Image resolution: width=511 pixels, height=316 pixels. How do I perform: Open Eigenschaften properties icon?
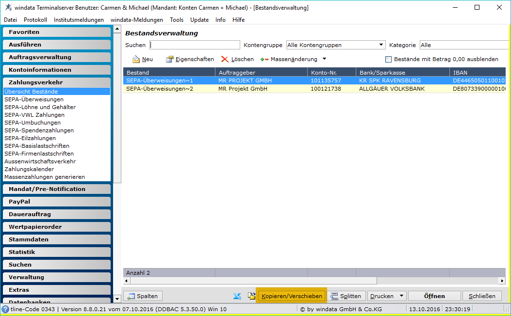(169, 59)
